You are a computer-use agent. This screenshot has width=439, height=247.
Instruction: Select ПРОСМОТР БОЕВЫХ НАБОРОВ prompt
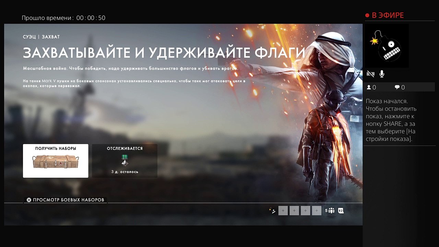pyautogui.click(x=66, y=200)
